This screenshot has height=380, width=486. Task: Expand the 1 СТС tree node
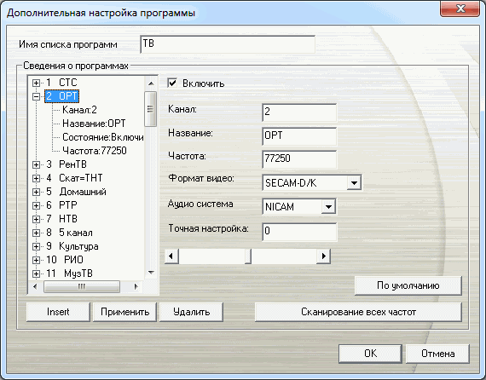click(x=37, y=83)
